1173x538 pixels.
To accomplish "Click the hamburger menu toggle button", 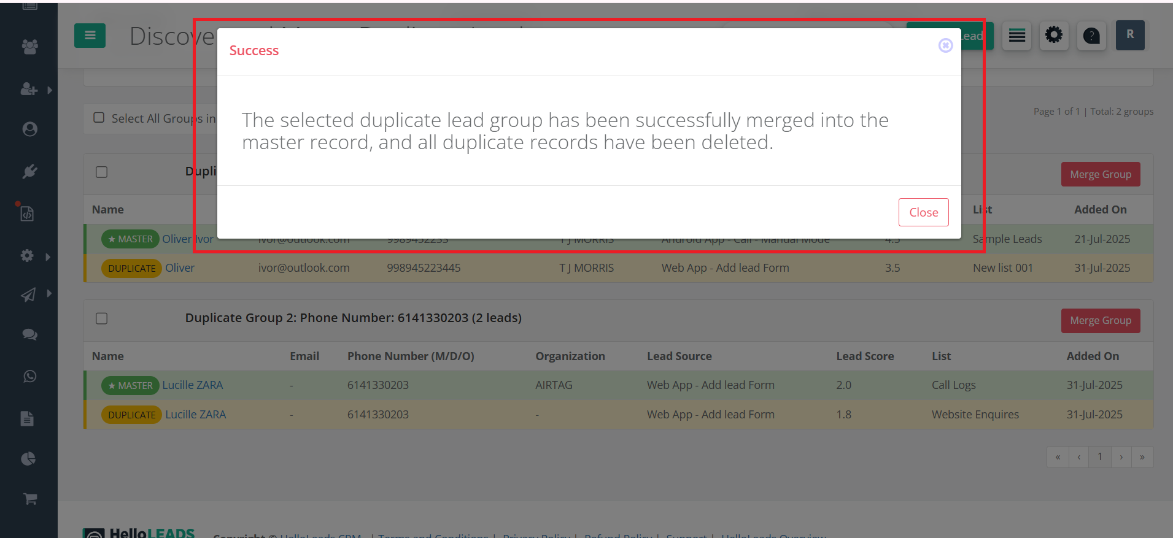I will 90,36.
